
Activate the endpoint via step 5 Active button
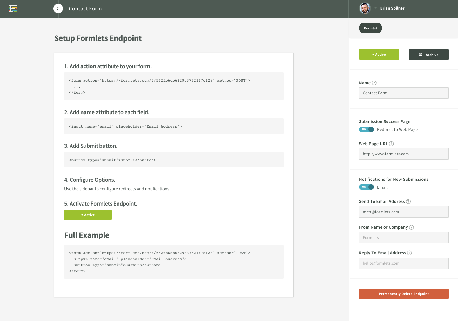click(88, 215)
